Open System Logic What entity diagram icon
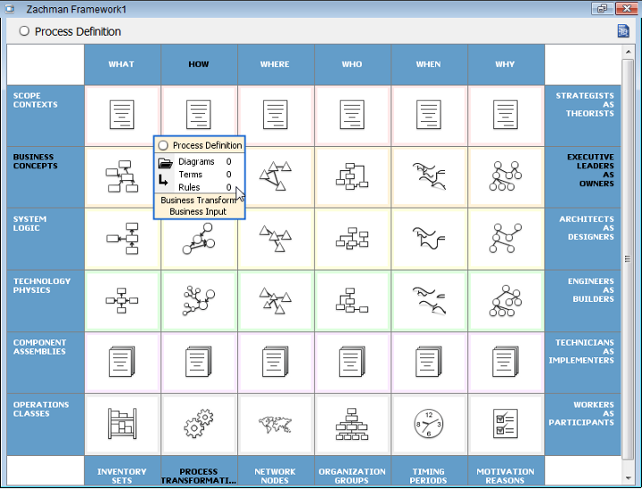The image size is (642, 489). (x=122, y=239)
